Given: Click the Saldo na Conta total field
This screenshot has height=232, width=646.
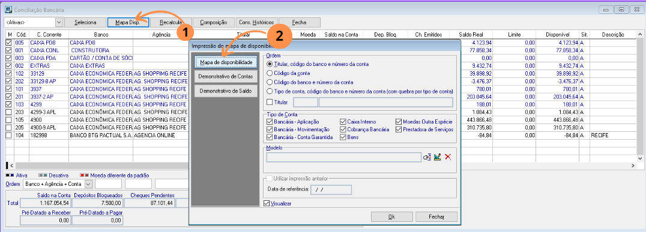Looking at the screenshot, I should click(45, 203).
